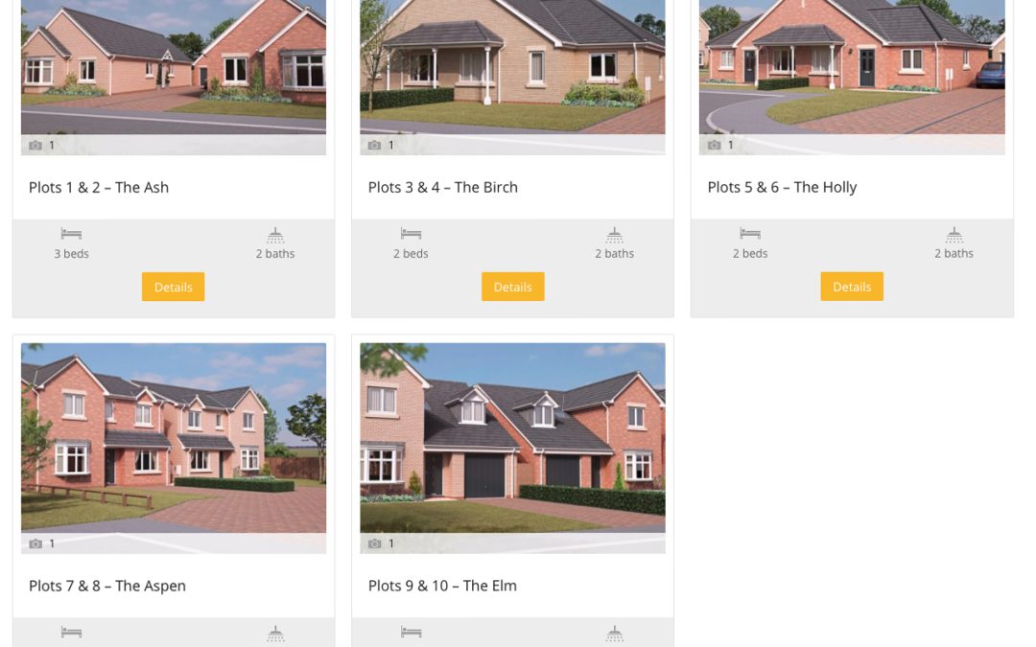Click shower icon under The Holly listing
This screenshot has width=1036, height=647.
point(954,235)
